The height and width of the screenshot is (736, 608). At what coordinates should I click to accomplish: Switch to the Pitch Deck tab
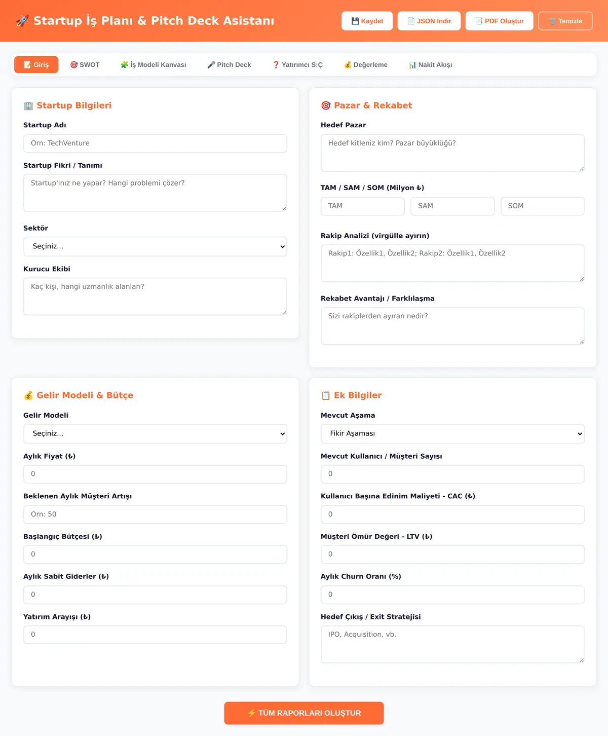coord(229,65)
